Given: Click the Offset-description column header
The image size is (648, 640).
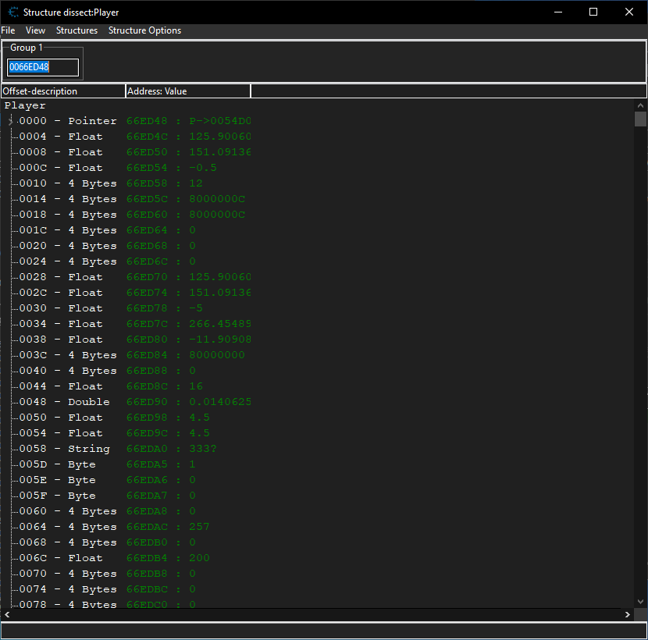Looking at the screenshot, I should [x=62, y=91].
